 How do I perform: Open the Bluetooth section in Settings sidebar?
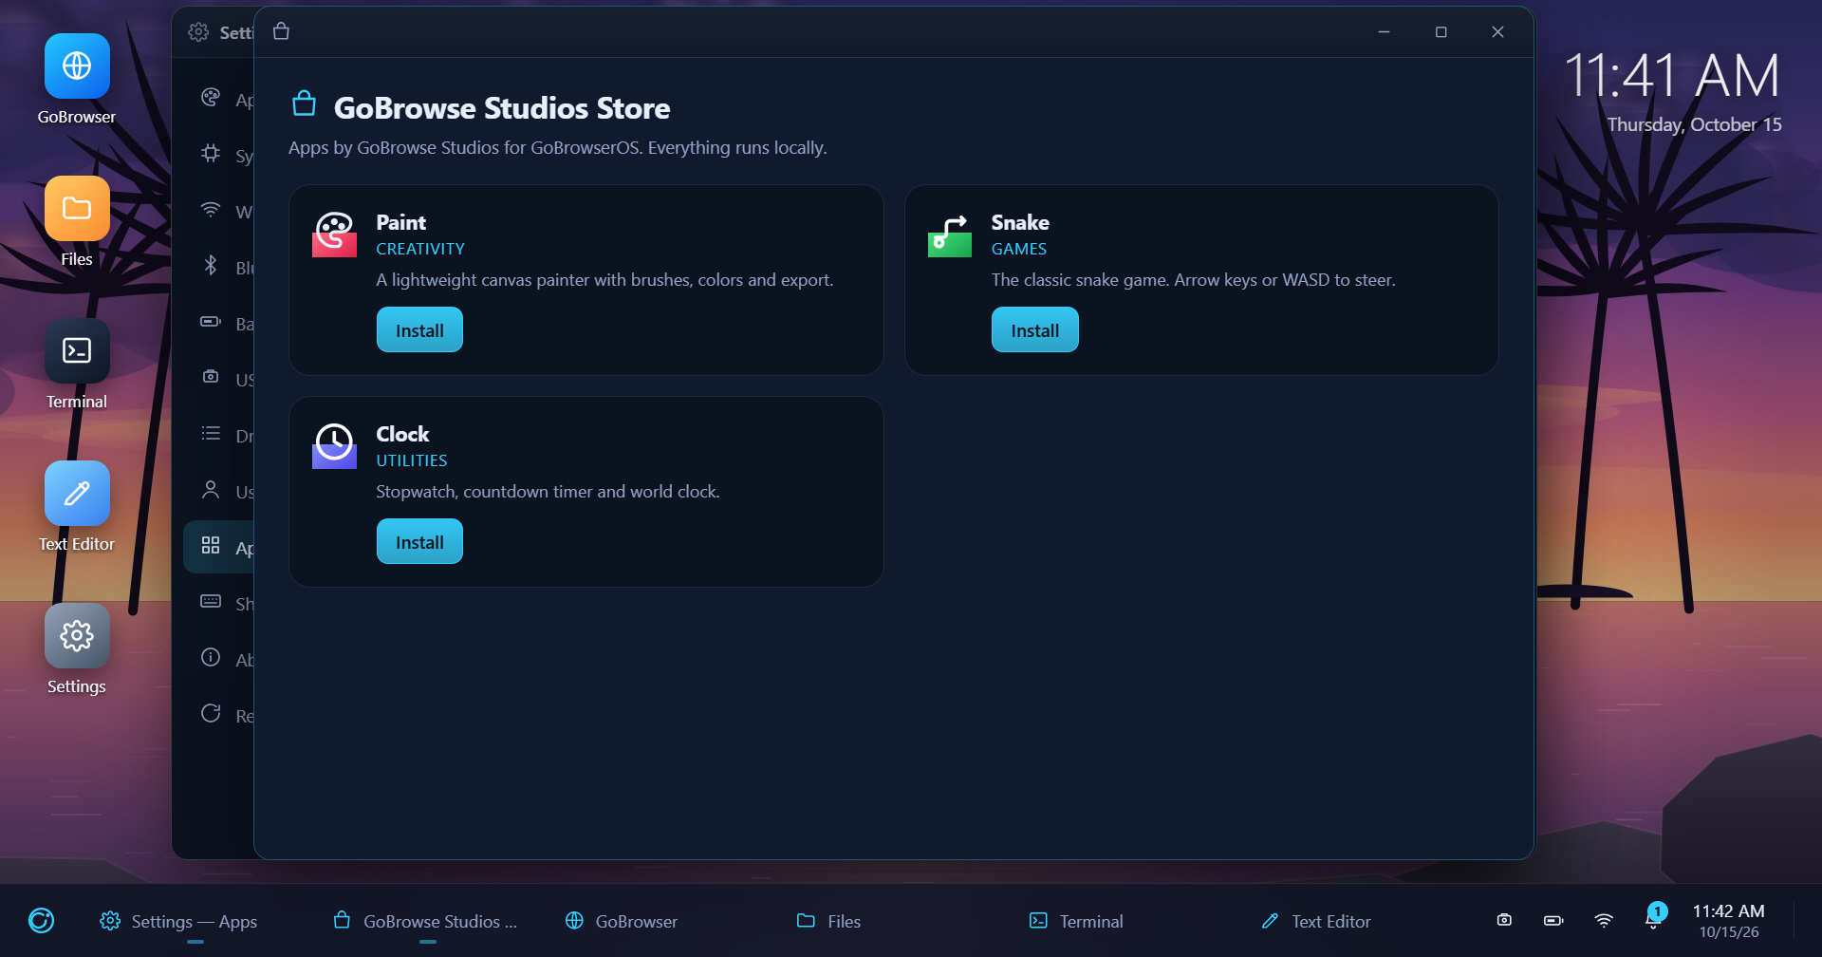point(219,267)
